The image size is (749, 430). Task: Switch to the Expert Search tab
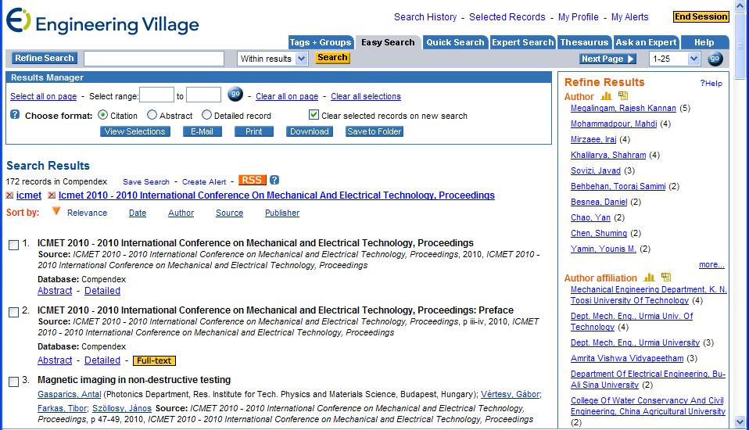click(522, 42)
